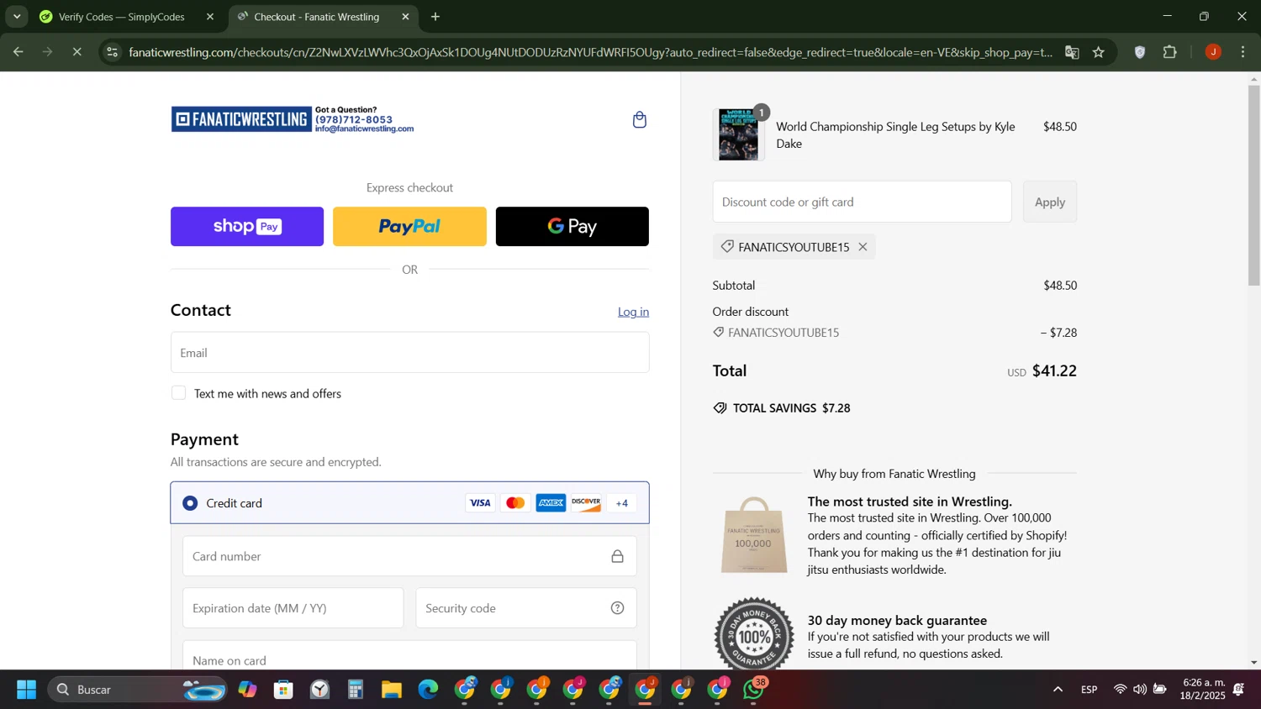Image resolution: width=1261 pixels, height=709 pixels.
Task: Open the browser extensions puzzle icon
Action: [1170, 52]
